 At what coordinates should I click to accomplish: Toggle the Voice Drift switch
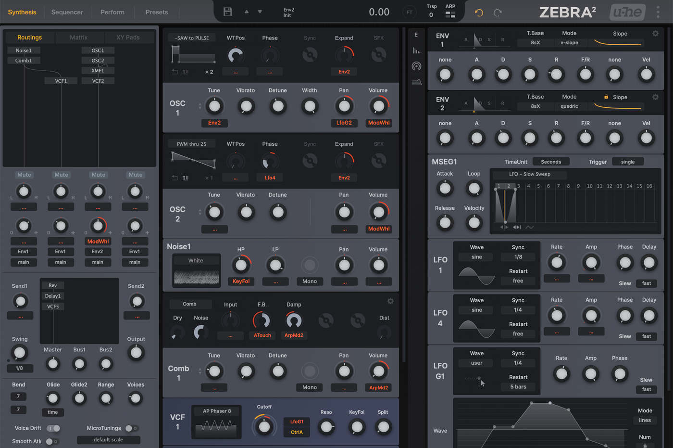click(x=53, y=428)
